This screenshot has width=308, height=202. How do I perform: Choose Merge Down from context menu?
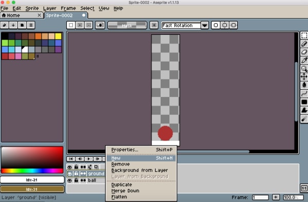[141, 191]
